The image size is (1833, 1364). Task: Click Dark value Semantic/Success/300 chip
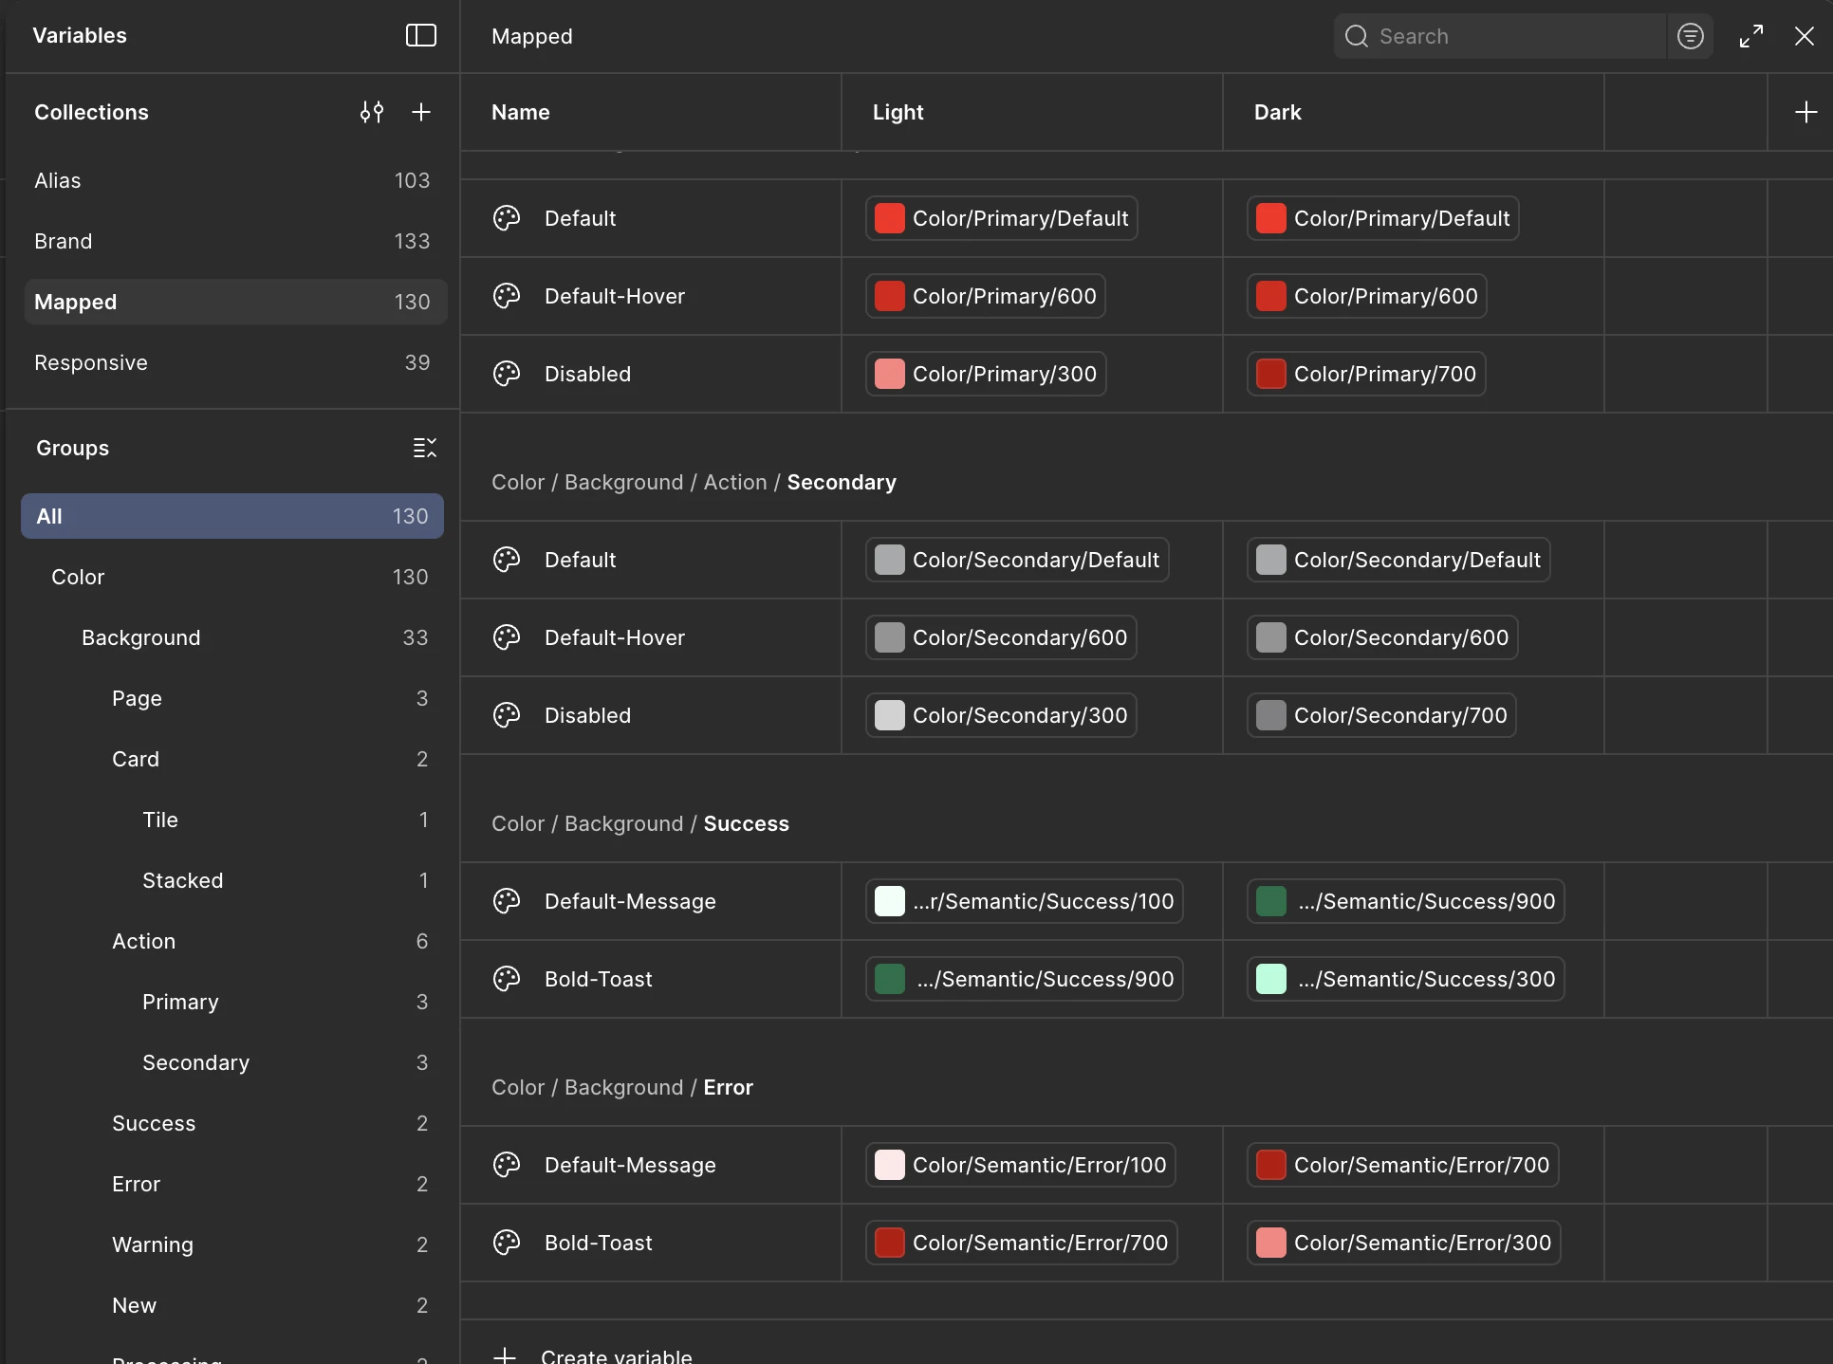point(1405,979)
